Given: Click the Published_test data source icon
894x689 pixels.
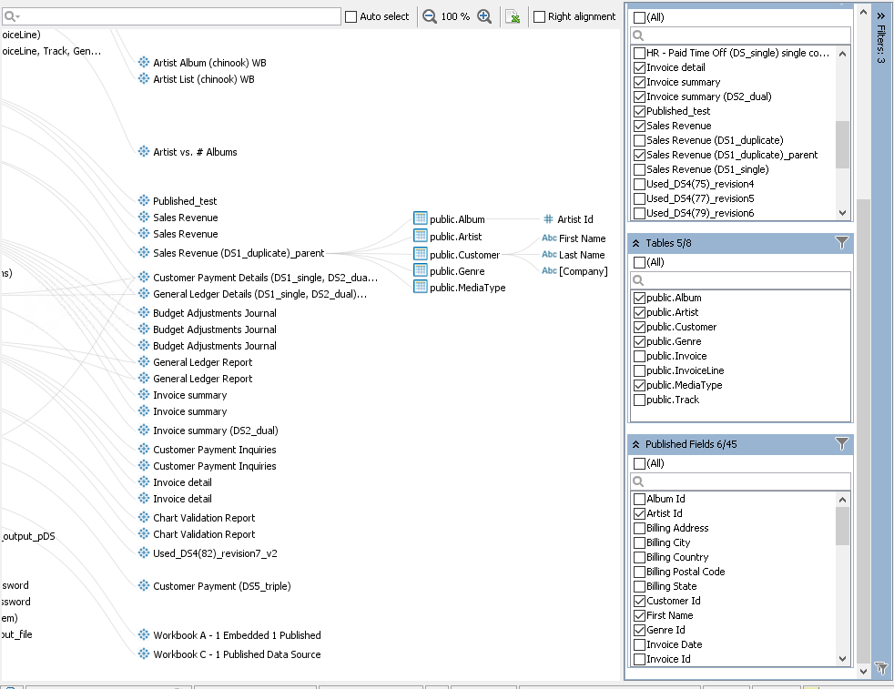Looking at the screenshot, I should tap(144, 201).
